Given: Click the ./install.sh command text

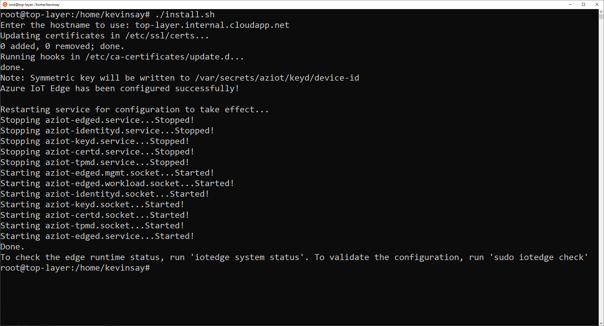Looking at the screenshot, I should tap(185, 14).
